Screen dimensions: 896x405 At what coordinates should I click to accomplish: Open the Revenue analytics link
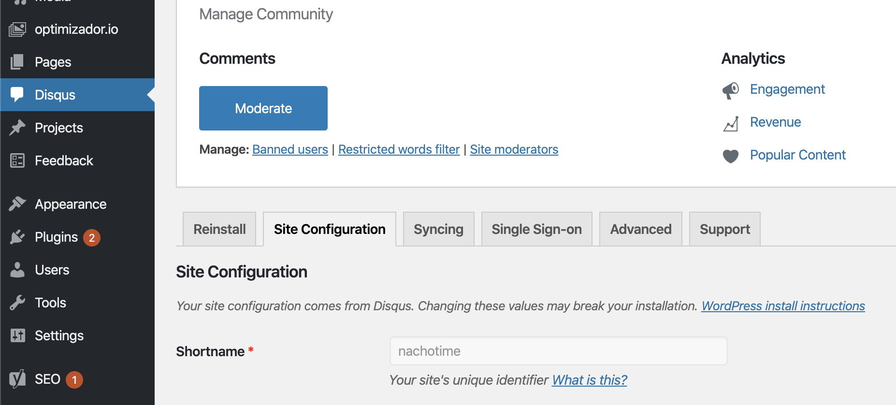pyautogui.click(x=775, y=122)
